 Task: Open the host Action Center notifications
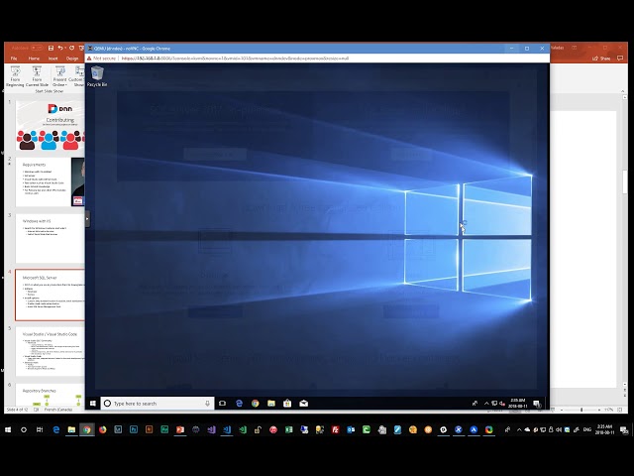coord(624,429)
